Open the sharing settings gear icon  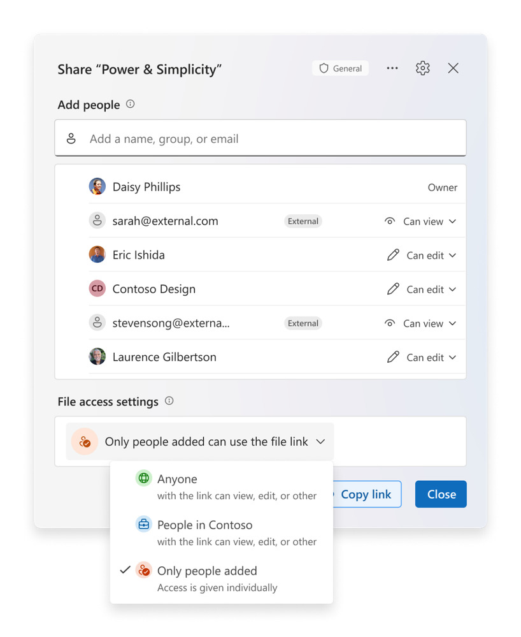(x=422, y=68)
